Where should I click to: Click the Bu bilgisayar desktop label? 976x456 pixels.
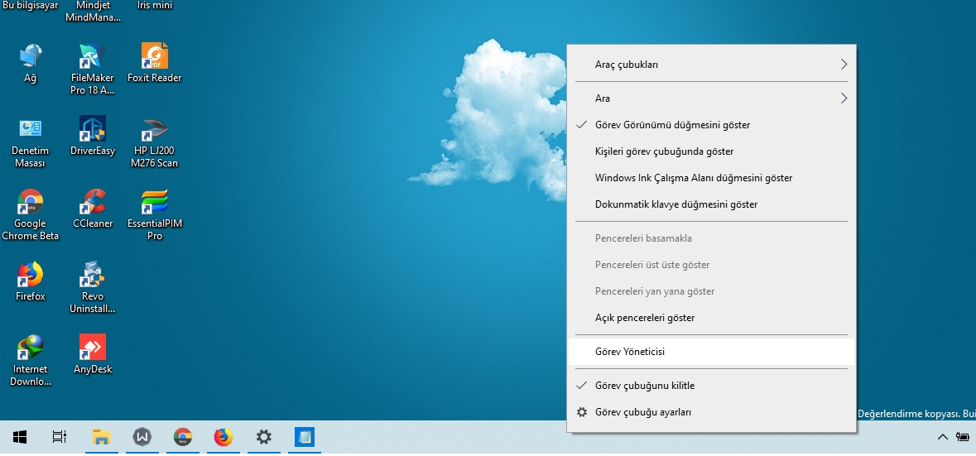coord(30,5)
